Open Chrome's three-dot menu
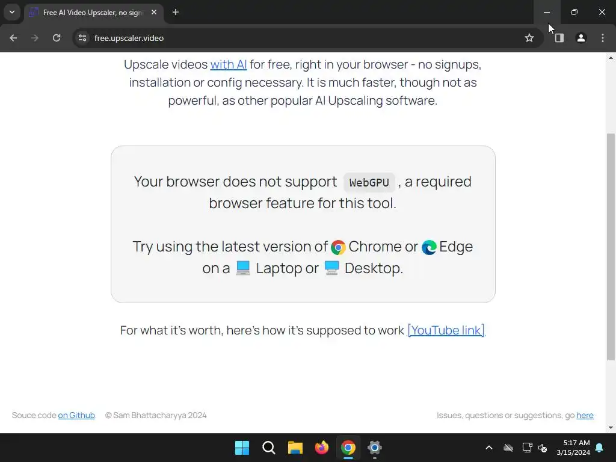 pyautogui.click(x=603, y=38)
